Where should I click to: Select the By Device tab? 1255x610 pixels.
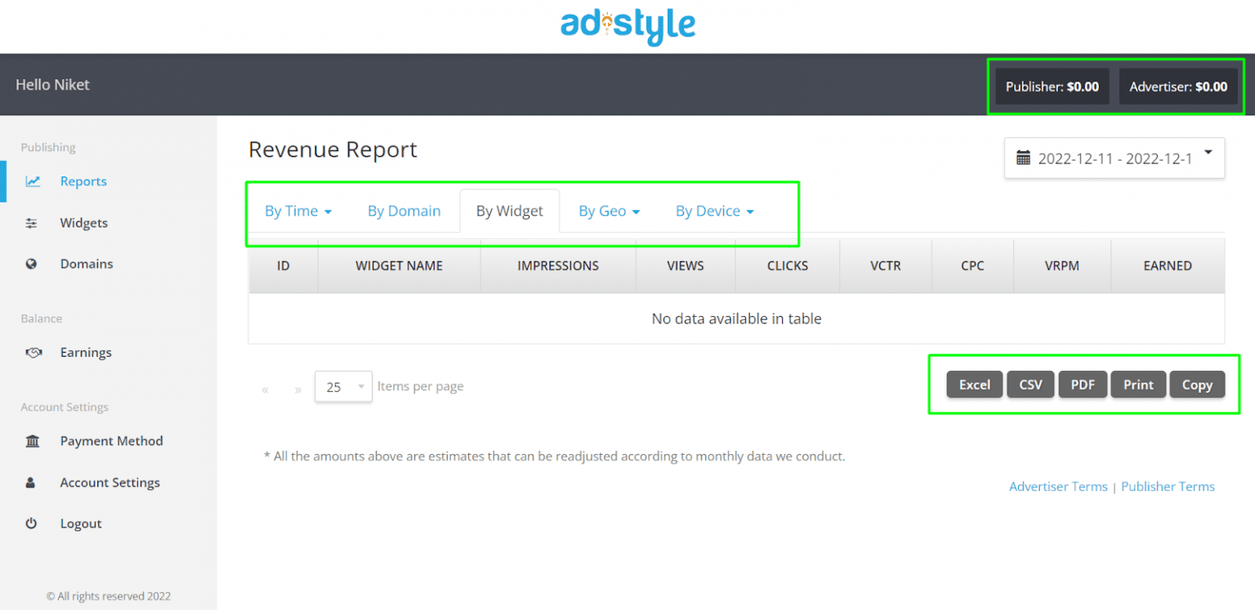pyautogui.click(x=714, y=211)
